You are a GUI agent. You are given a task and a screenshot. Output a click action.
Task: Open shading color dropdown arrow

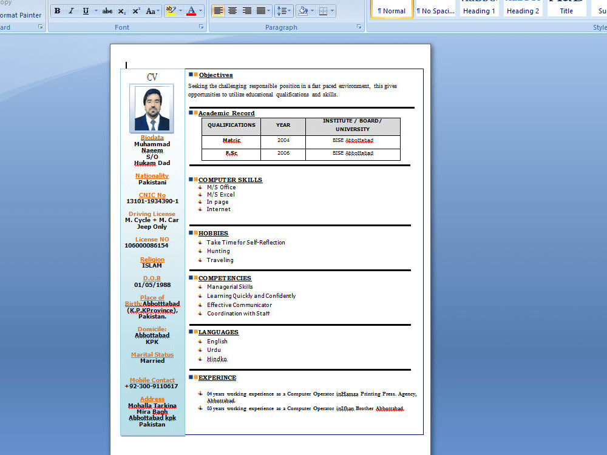pos(313,11)
